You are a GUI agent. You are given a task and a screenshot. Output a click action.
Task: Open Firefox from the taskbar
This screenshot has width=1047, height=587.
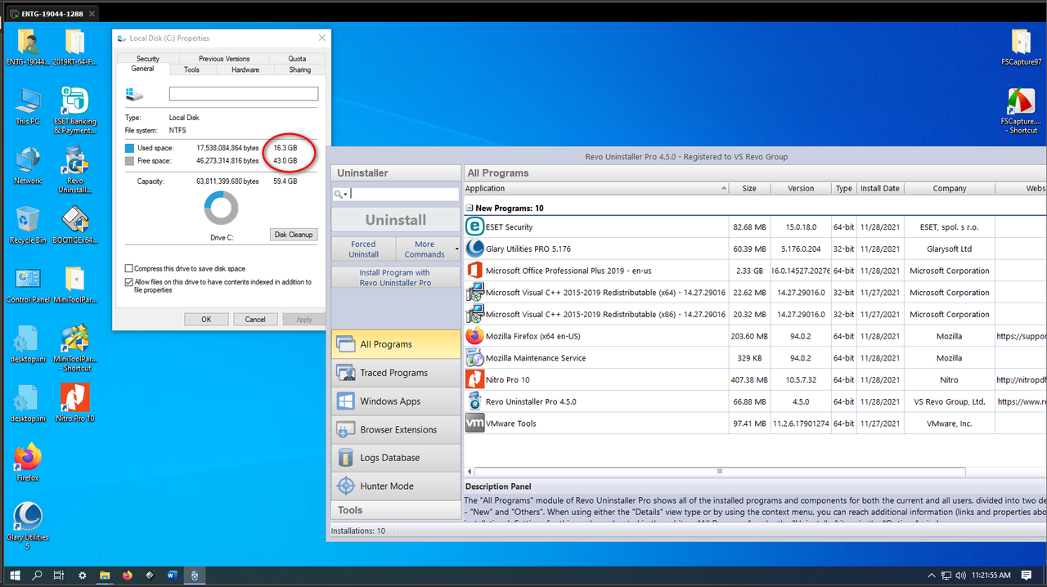point(127,576)
